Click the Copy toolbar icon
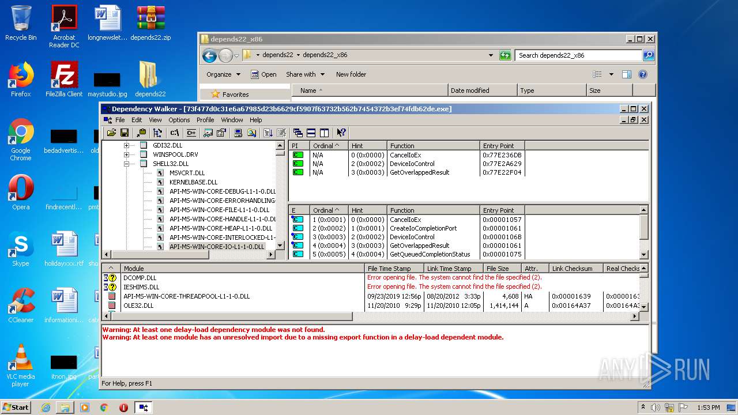 [141, 133]
